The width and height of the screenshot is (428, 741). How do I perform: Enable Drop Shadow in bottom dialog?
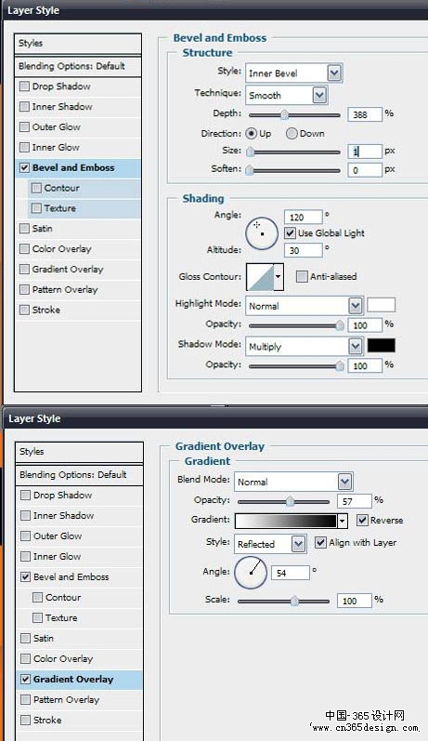[25, 496]
